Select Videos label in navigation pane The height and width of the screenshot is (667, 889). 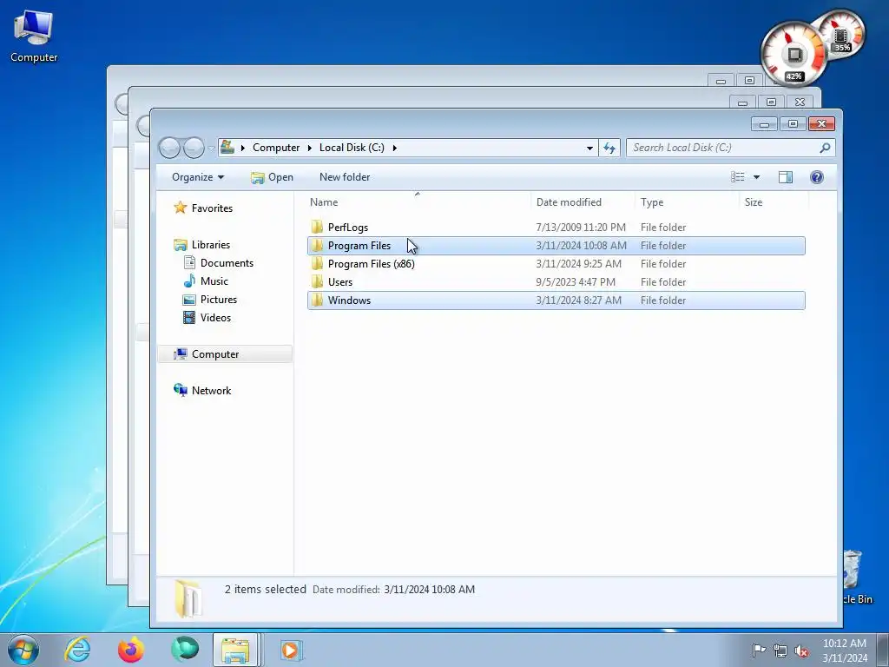pos(215,318)
